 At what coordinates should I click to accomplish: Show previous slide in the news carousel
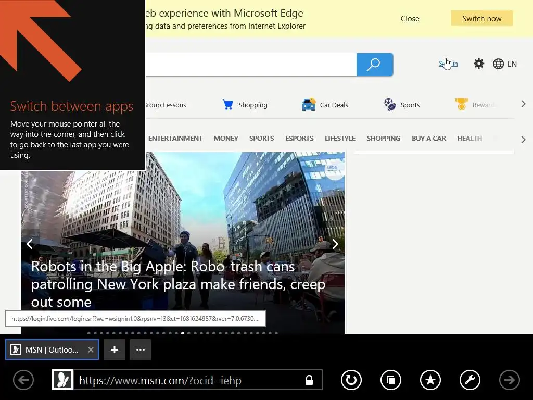point(30,244)
